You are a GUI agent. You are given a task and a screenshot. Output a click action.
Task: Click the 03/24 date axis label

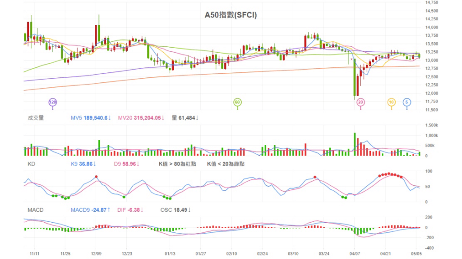pos(324,254)
